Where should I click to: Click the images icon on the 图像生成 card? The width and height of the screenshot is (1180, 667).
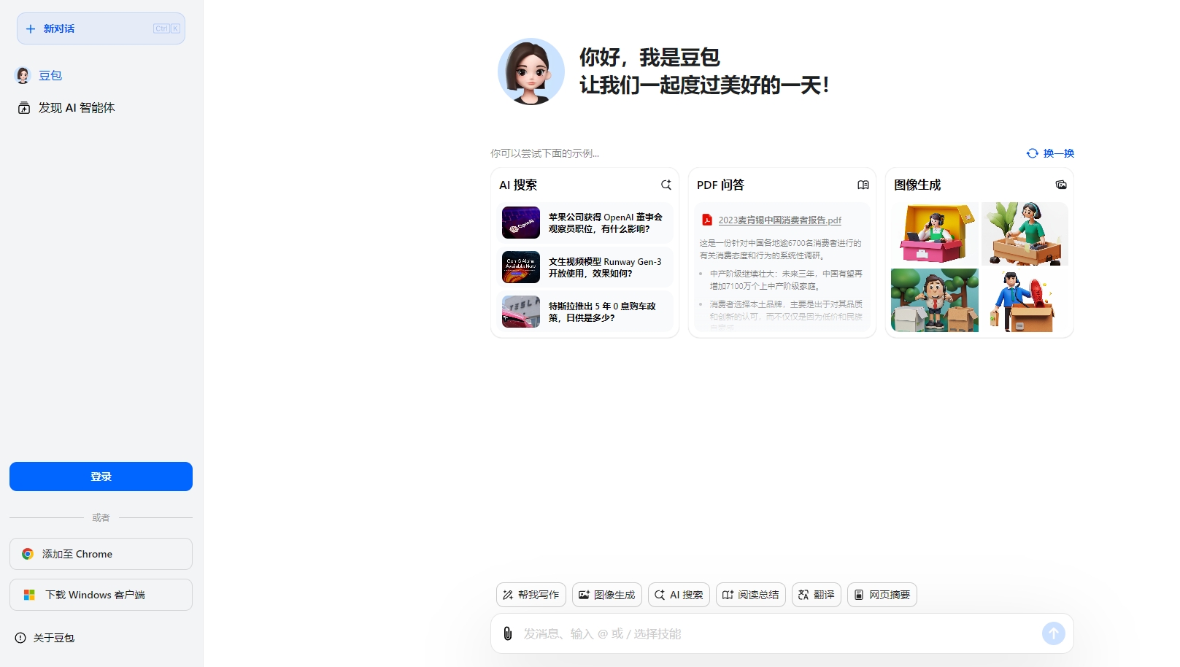click(x=1062, y=185)
